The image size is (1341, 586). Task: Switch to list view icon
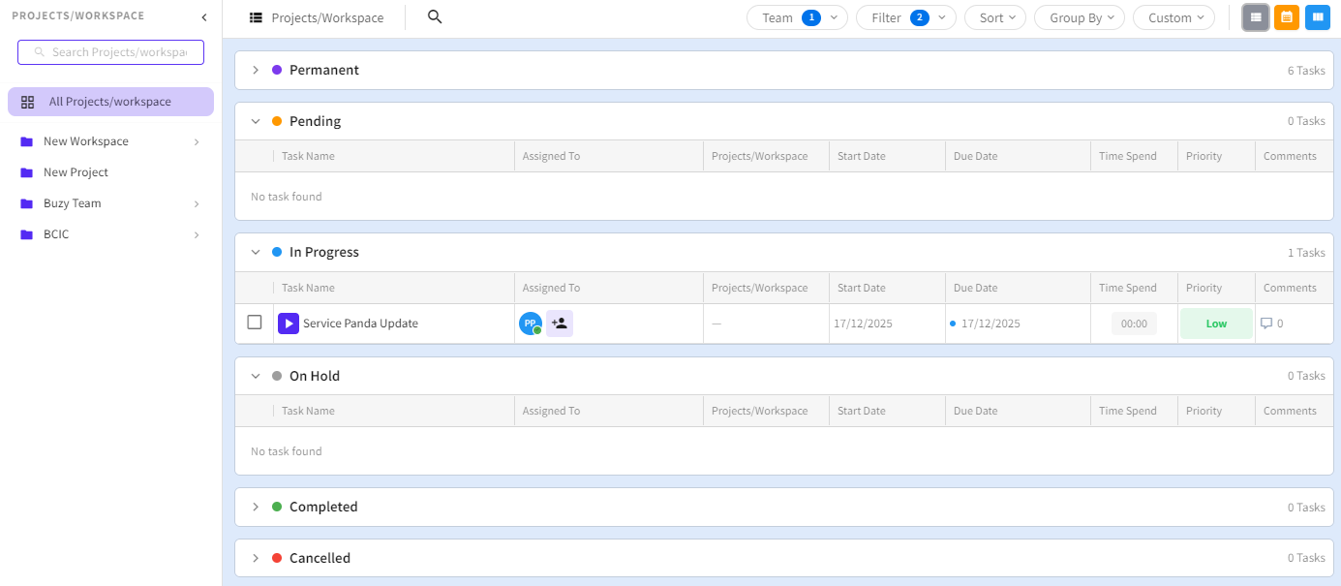[x=1256, y=17]
